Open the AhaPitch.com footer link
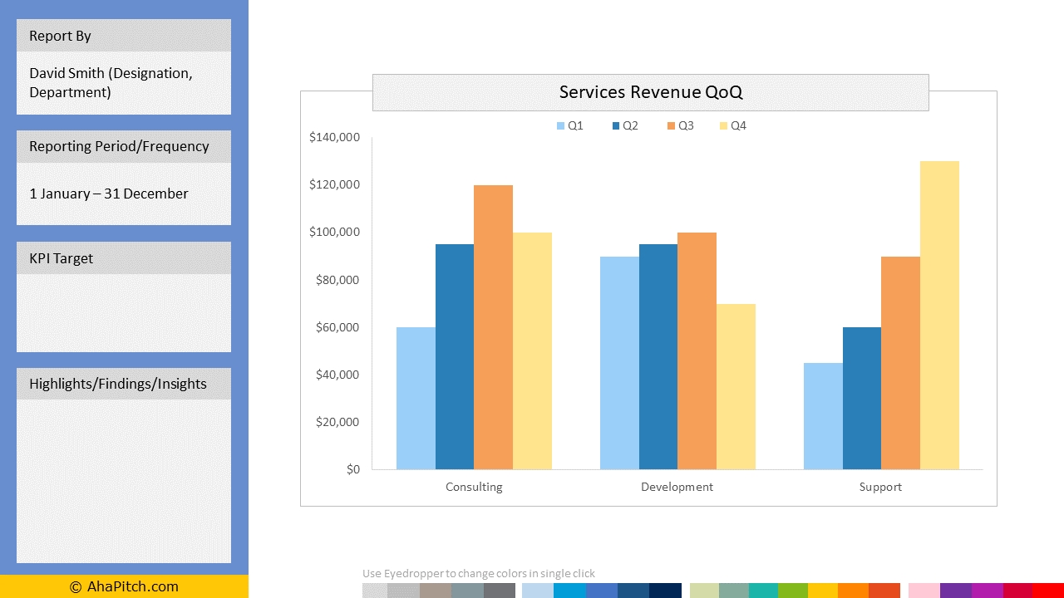 tap(124, 586)
